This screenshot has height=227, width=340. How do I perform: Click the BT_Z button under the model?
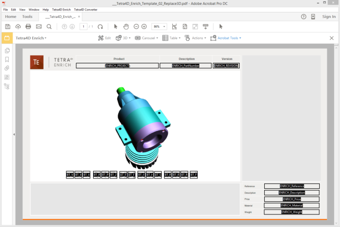[x=113, y=175]
